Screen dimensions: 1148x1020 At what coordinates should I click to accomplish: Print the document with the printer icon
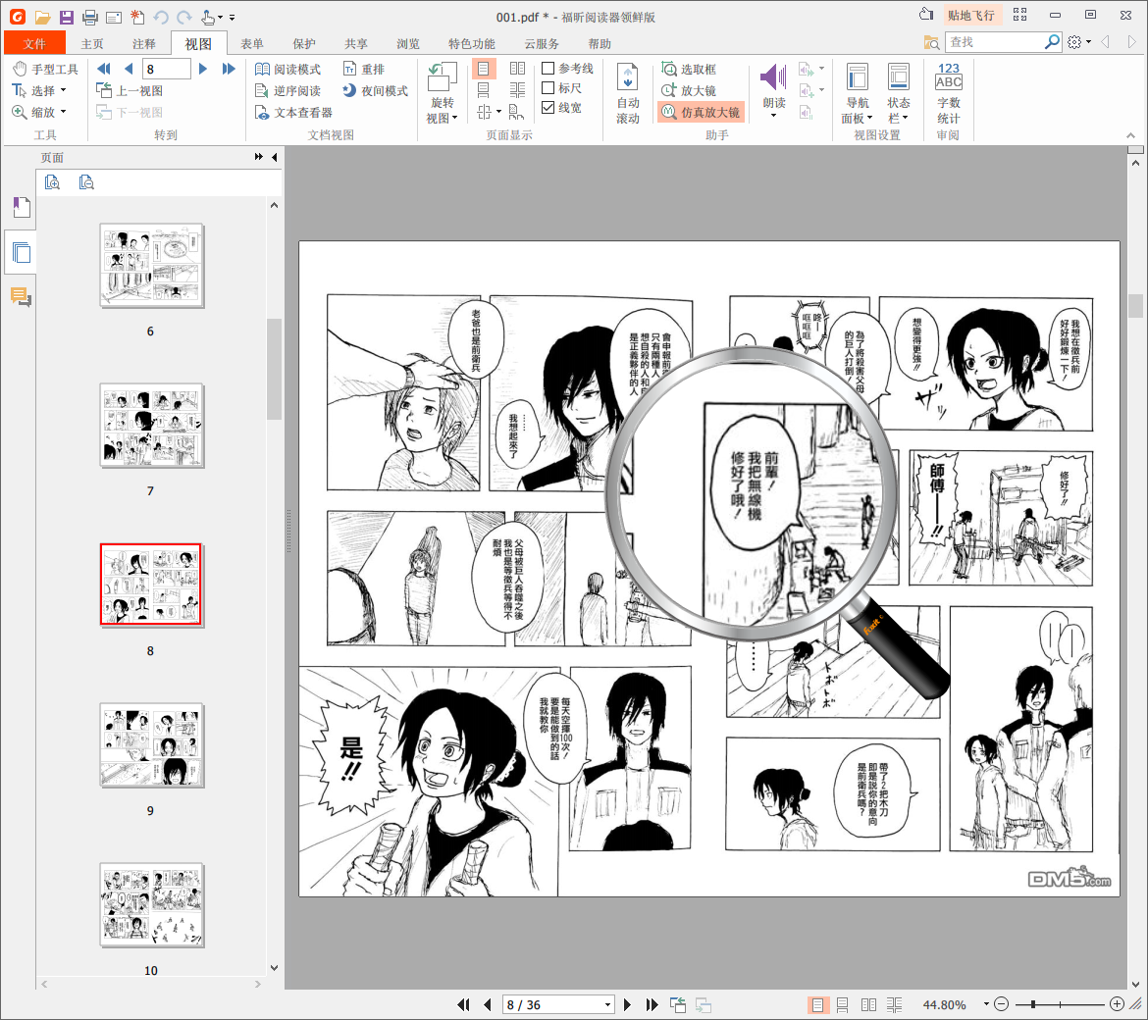90,17
